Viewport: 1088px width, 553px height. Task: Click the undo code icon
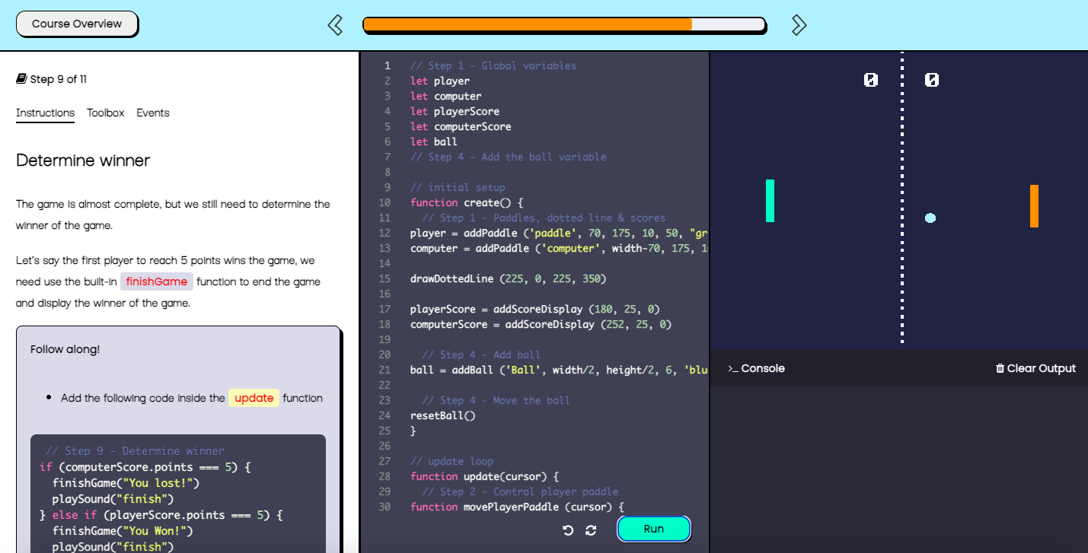(568, 530)
